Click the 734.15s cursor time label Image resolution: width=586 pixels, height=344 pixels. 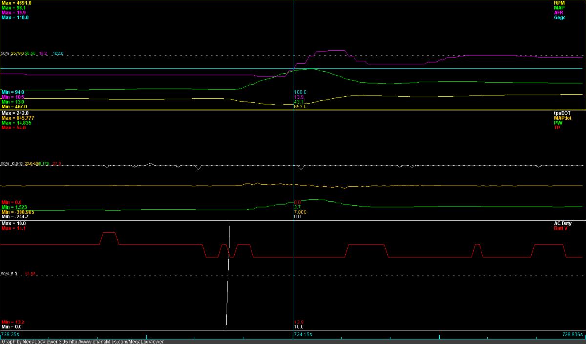pyautogui.click(x=303, y=335)
